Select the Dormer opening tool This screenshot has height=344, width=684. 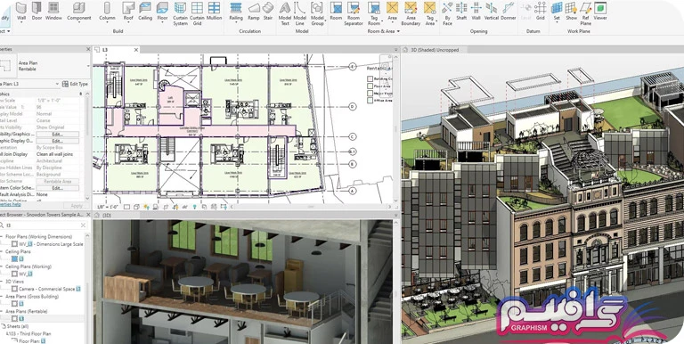509,12
